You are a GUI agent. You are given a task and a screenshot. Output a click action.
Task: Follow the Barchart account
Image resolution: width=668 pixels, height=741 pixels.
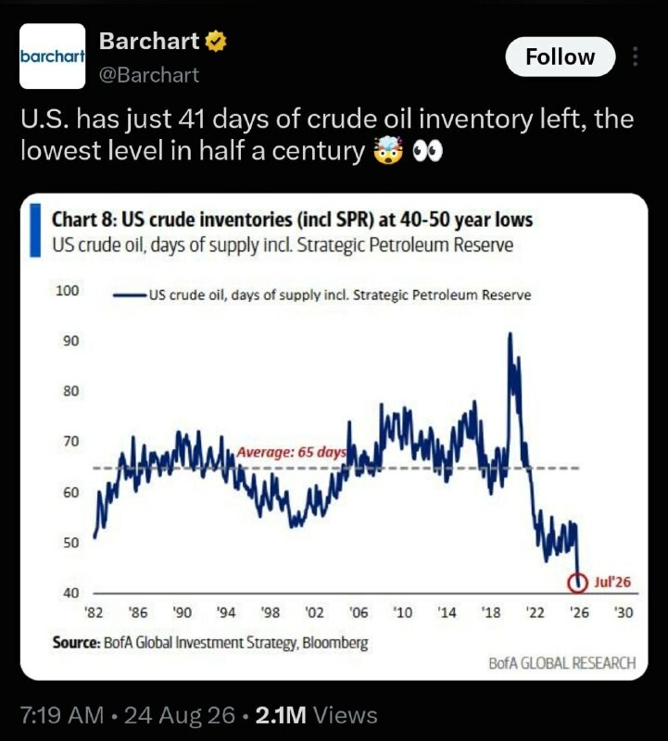tap(561, 57)
